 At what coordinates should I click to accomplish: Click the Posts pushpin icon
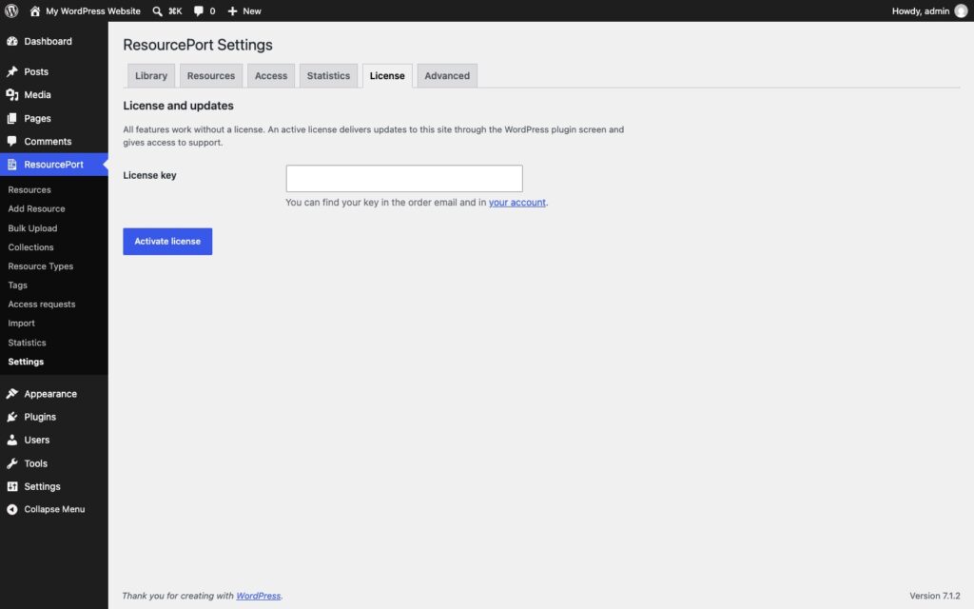tap(11, 71)
